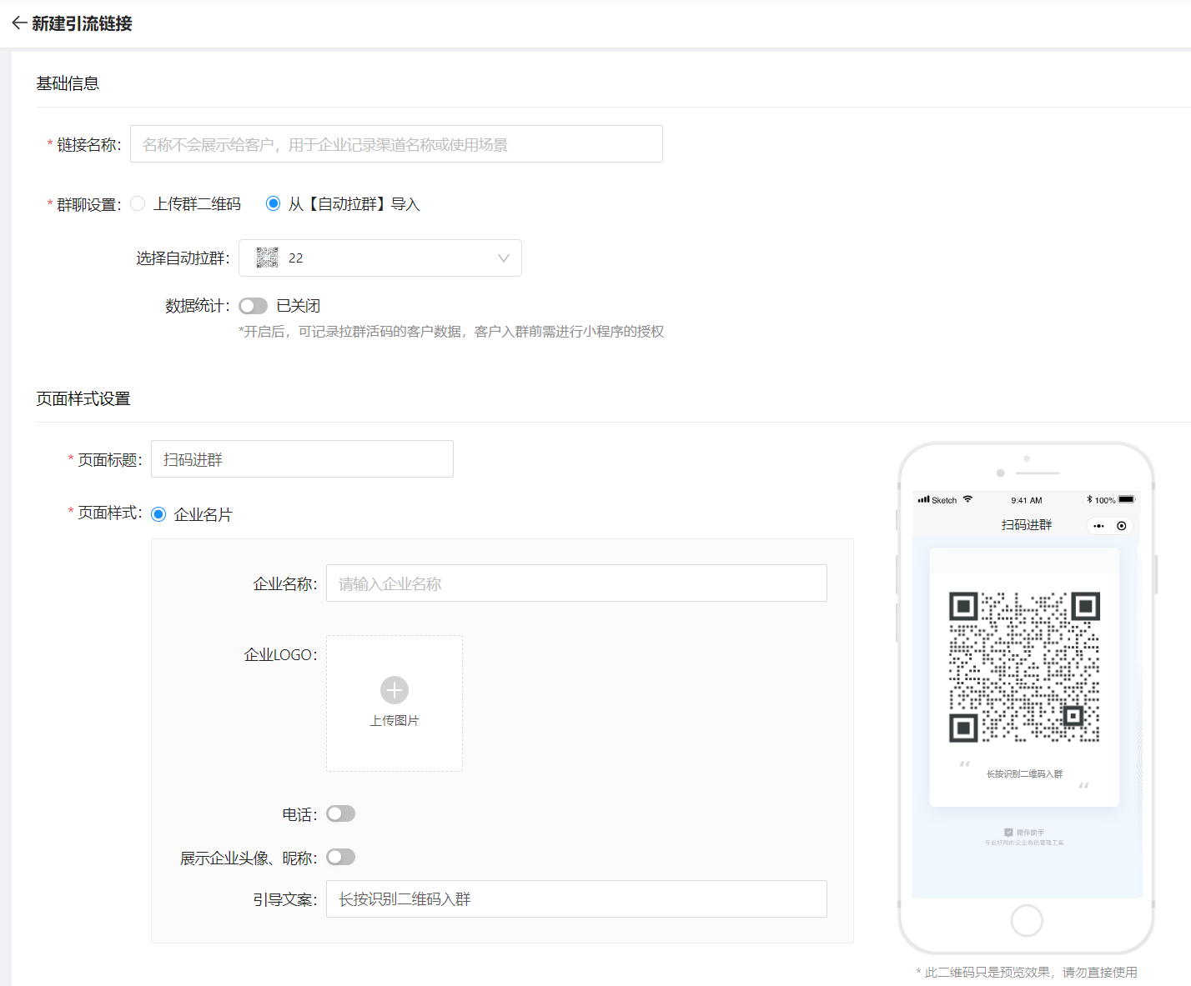Select 从【自动拉群】导入 radio option
1191x986 pixels.
coord(273,203)
